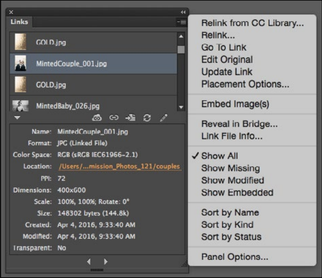Click the Update Link refresh icon
322x278 pixels.
[147, 118]
